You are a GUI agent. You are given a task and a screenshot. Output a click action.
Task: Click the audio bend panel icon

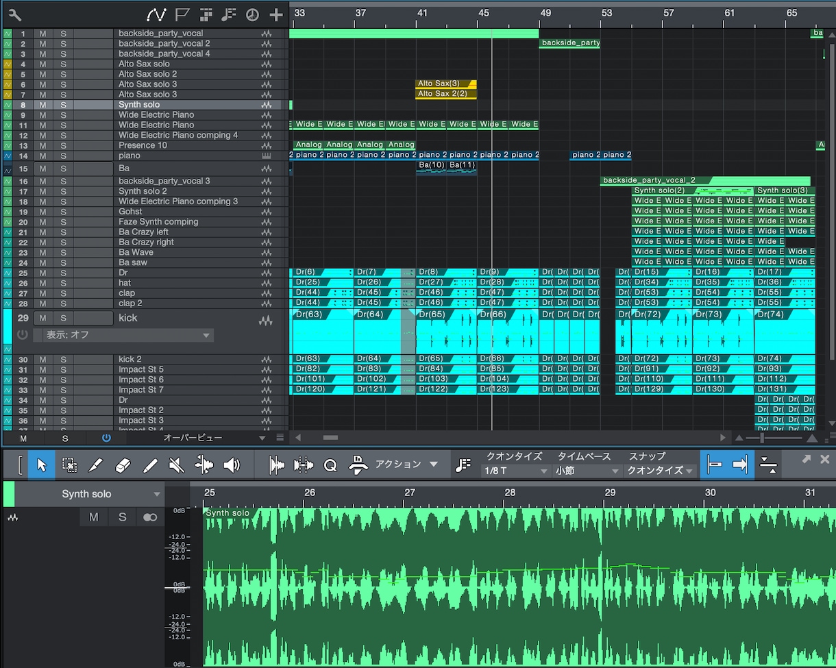coord(304,465)
